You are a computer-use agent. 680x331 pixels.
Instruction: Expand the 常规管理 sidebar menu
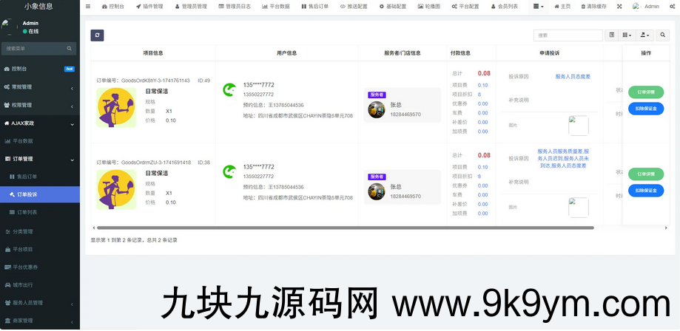[38, 87]
